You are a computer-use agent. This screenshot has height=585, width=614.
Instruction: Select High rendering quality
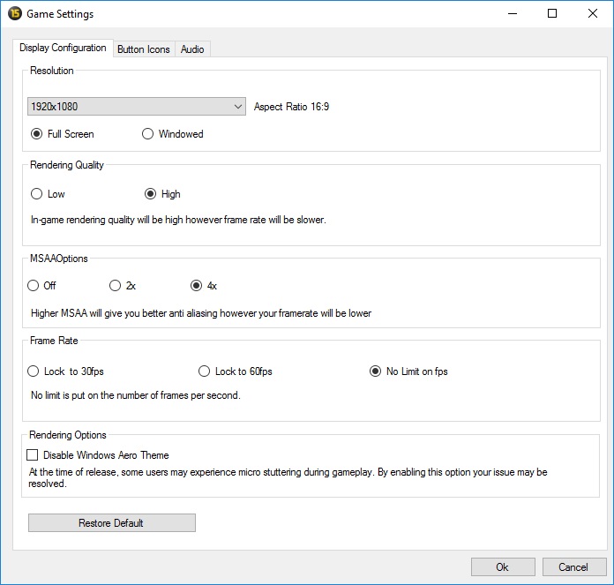(150, 194)
